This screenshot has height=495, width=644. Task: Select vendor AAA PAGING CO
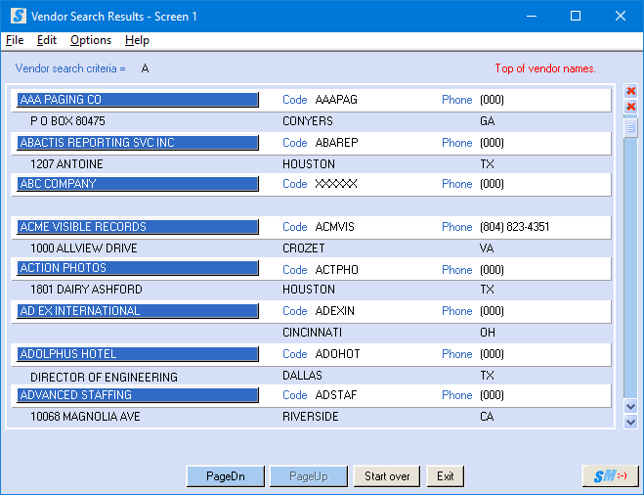[138, 100]
